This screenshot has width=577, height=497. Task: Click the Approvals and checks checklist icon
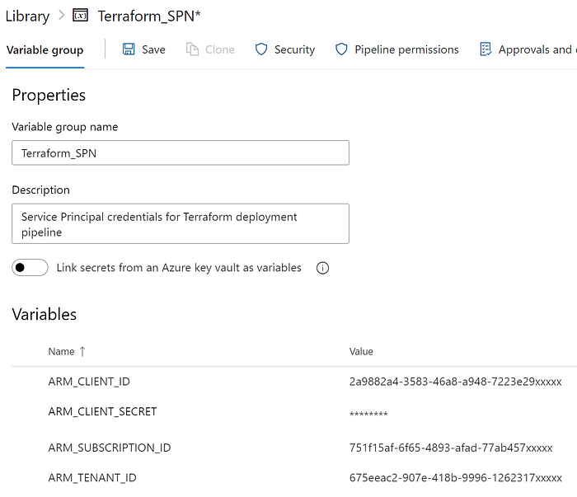(486, 49)
